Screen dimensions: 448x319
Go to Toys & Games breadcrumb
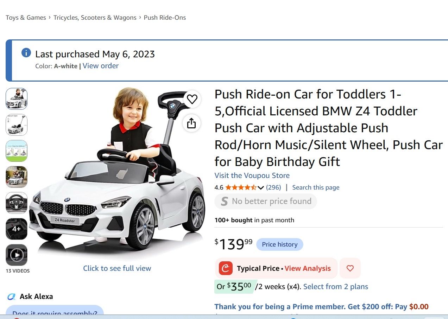pyautogui.click(x=26, y=18)
